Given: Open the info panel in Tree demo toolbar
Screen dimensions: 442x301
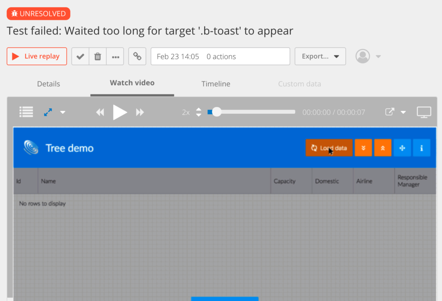Looking at the screenshot, I should click(x=421, y=147).
